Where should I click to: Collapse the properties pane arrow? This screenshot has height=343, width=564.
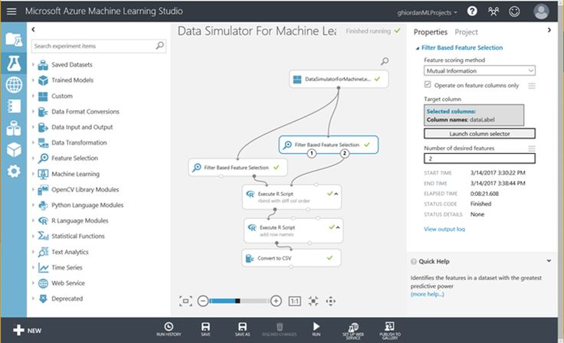[x=549, y=30]
